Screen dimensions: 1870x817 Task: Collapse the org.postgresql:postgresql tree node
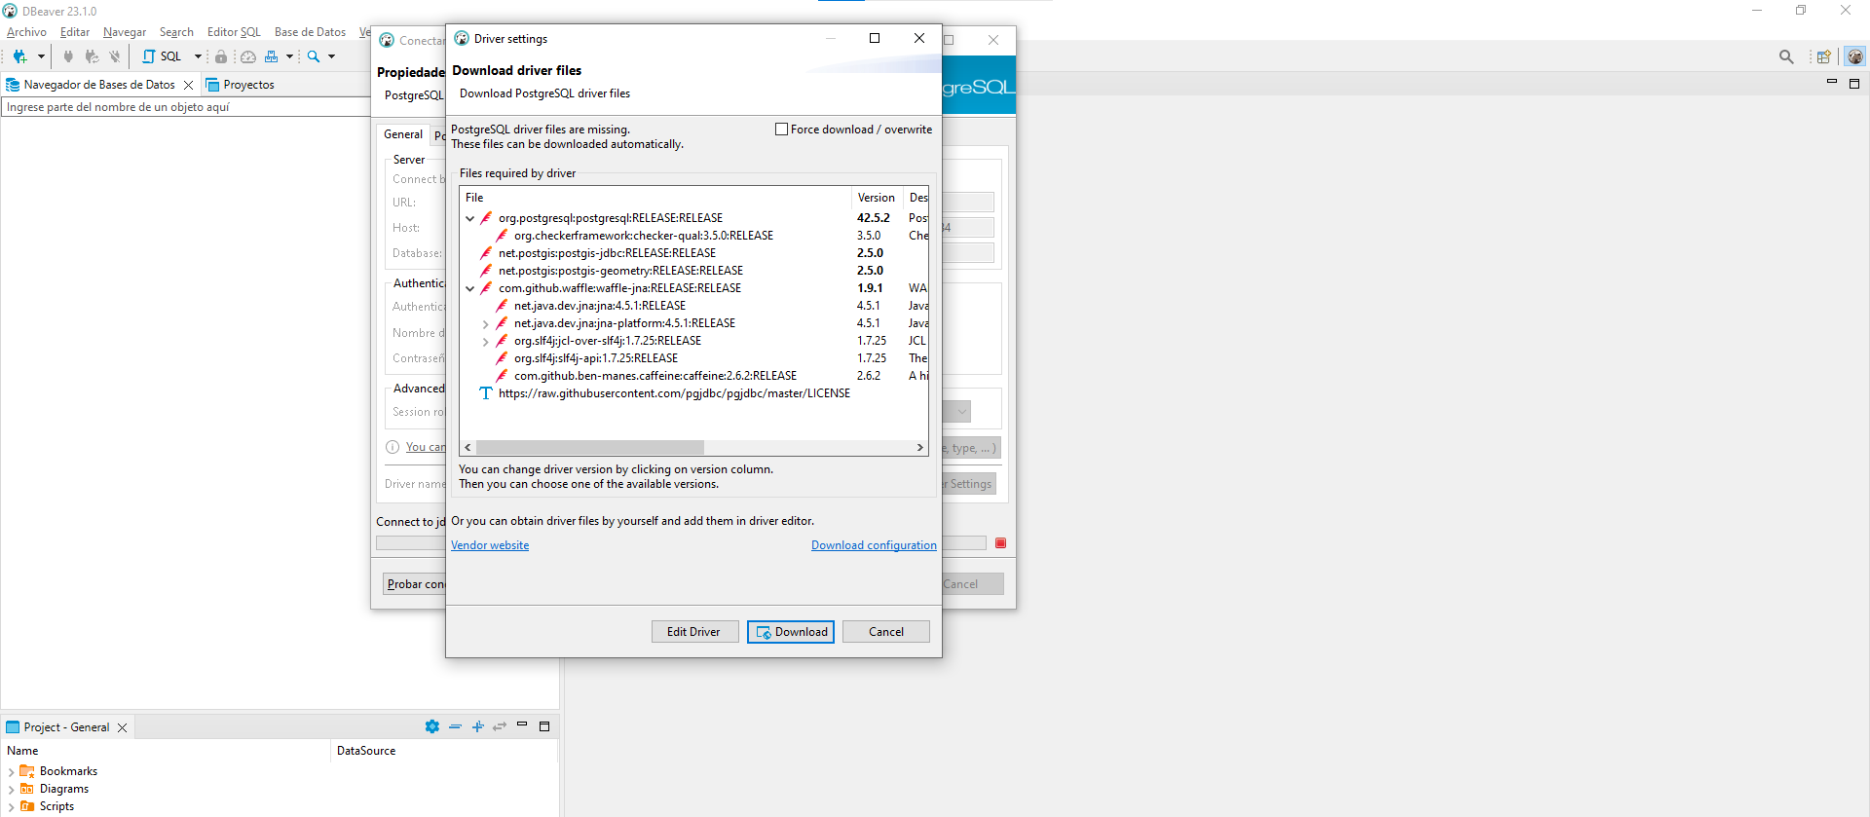[x=470, y=218]
